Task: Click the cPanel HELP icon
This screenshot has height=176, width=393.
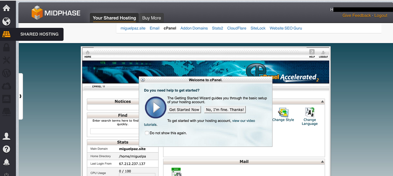Action: pos(312,54)
